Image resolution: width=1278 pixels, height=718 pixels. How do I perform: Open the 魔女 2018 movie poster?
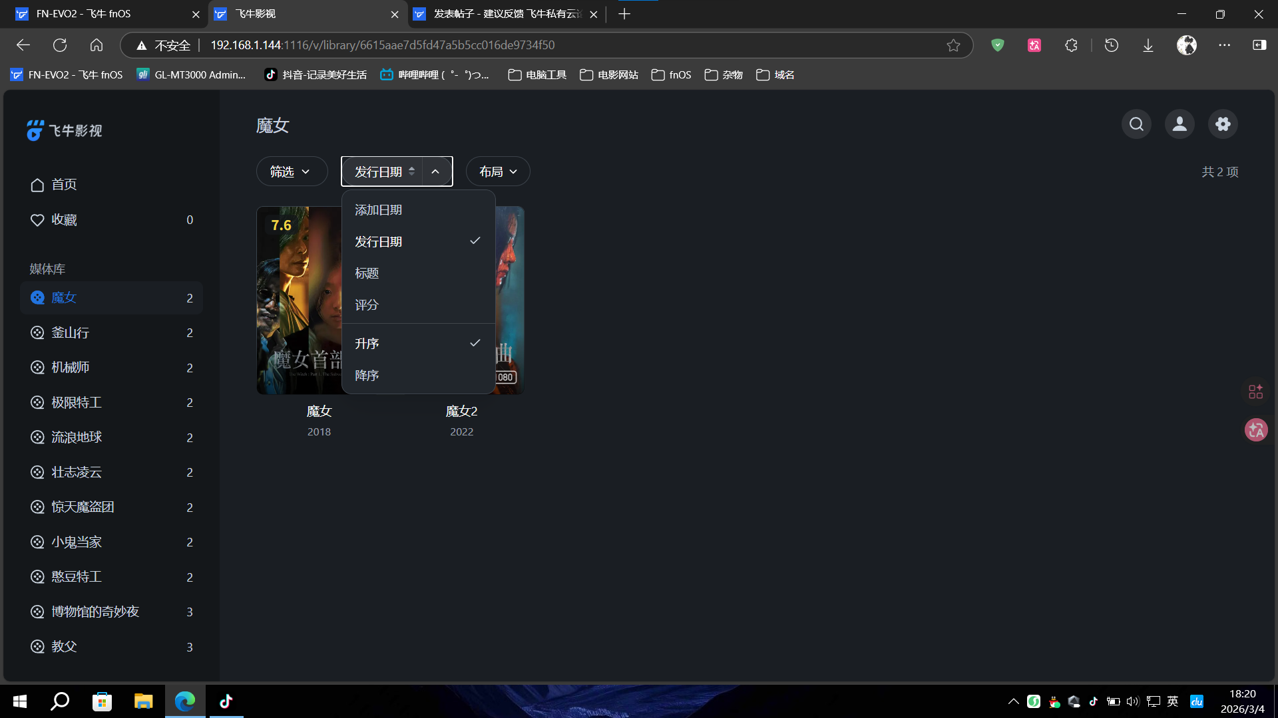[x=299, y=299]
